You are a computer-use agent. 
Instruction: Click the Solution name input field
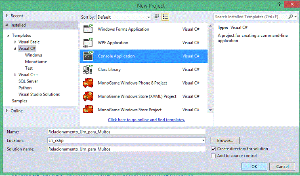click(x=126, y=149)
